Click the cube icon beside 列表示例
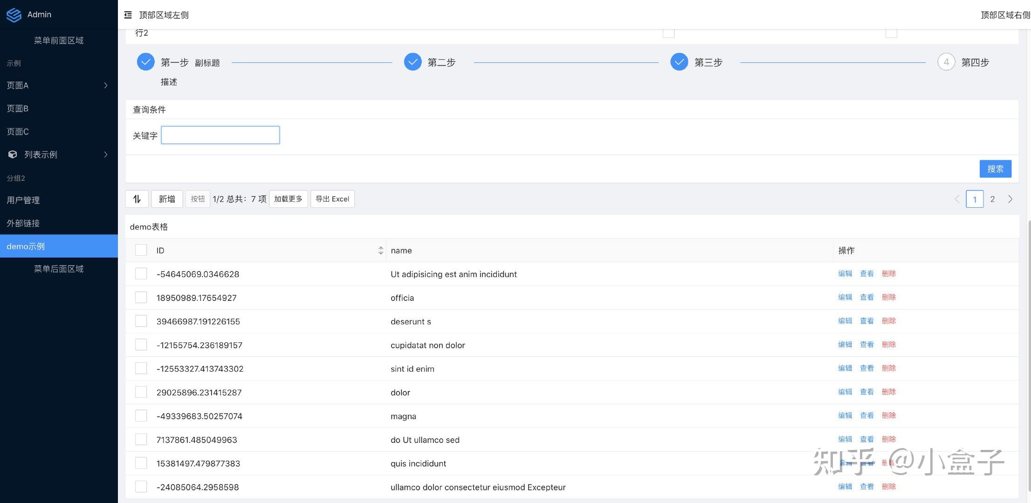The image size is (1031, 503). click(x=12, y=154)
